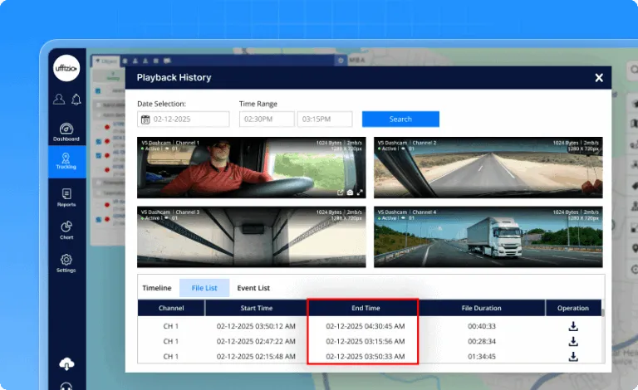638x390 pixels.
Task: Open Settings gear in the sidebar
Action: pos(66,262)
